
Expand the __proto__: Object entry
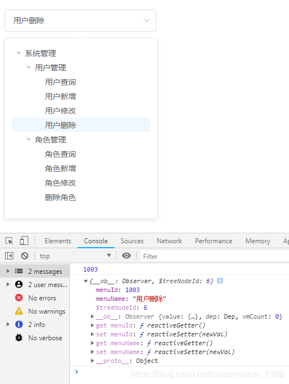93,361
